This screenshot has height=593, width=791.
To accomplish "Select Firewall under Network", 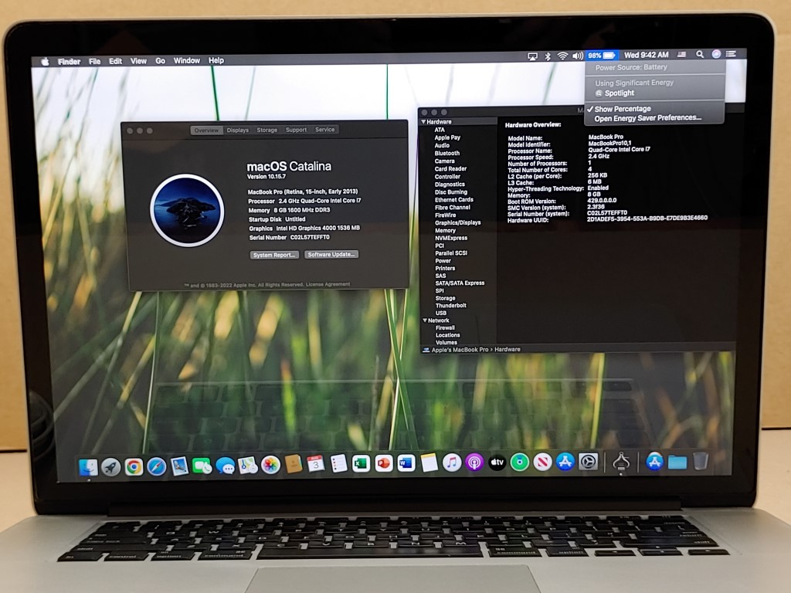I will click(446, 327).
